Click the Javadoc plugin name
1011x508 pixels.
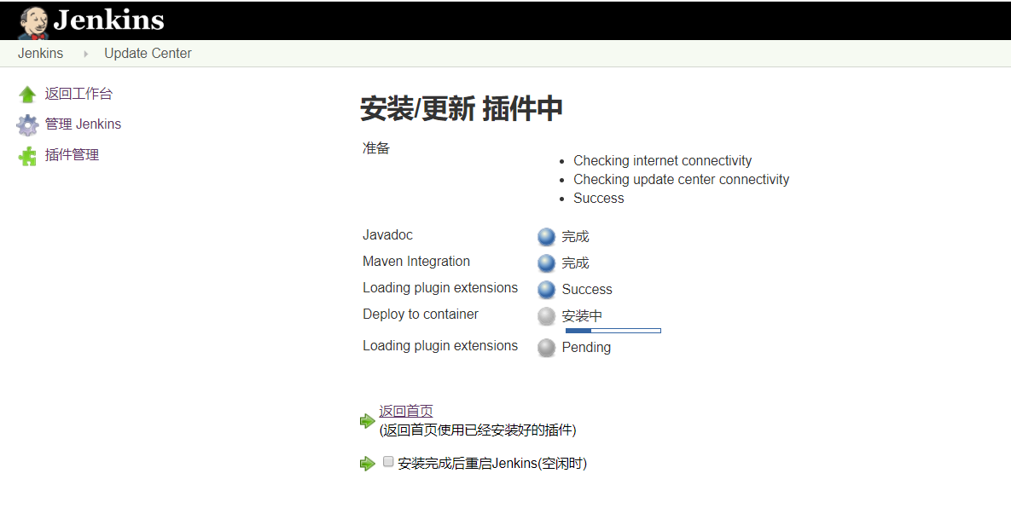[x=387, y=235]
